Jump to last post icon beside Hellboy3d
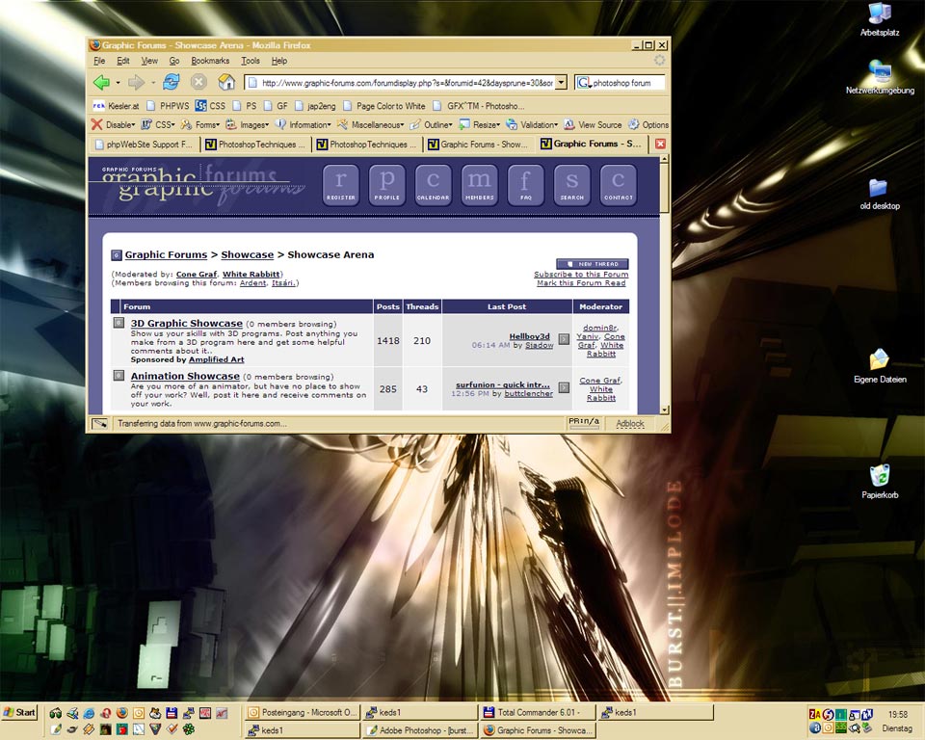The height and width of the screenshot is (740, 925). click(564, 339)
